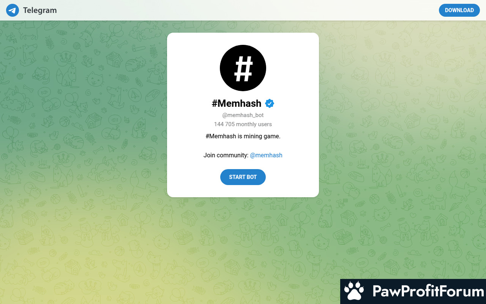The width and height of the screenshot is (486, 304).
Task: Click the #Memhash bot title text
Action: (237, 103)
